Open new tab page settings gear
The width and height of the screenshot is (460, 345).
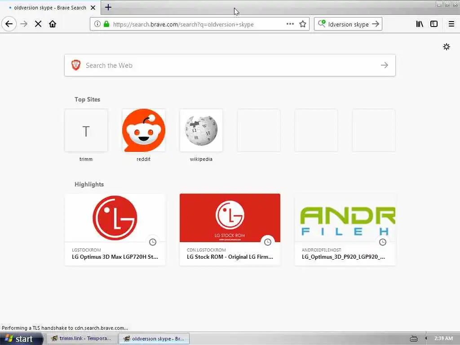point(446,47)
